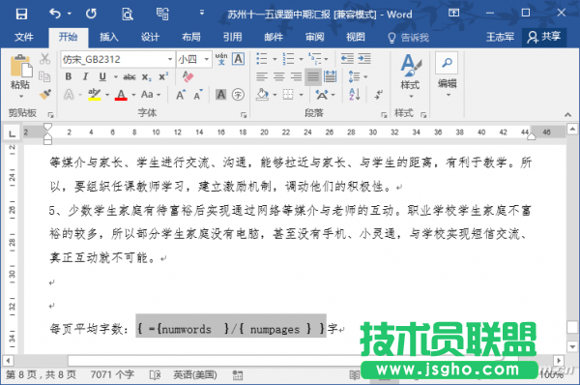Apply text effects outlined A
580x385 pixels.
(x=69, y=95)
